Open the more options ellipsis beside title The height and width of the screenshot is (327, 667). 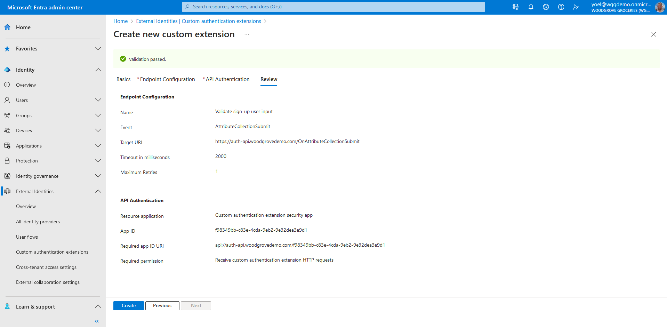coord(247,34)
